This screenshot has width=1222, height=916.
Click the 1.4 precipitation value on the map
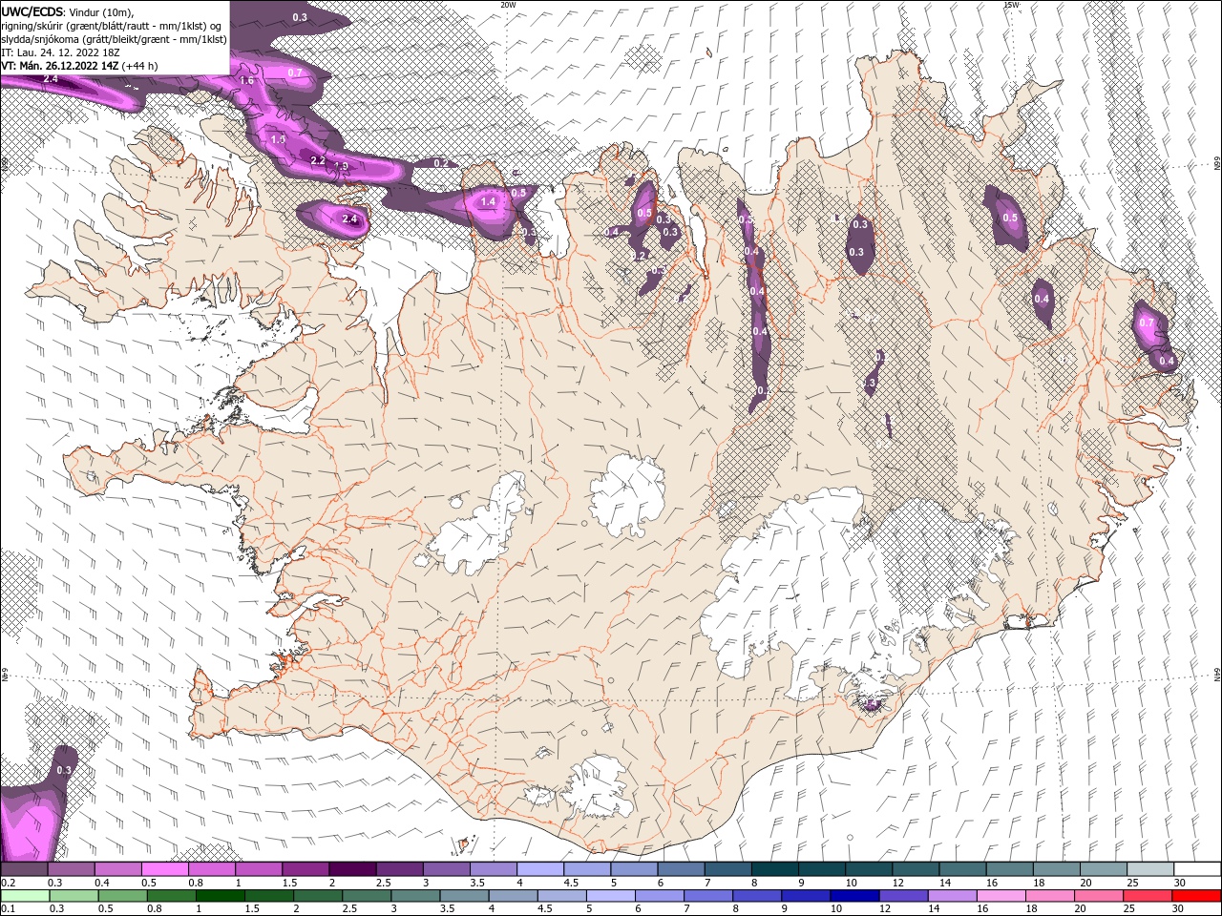tap(488, 202)
